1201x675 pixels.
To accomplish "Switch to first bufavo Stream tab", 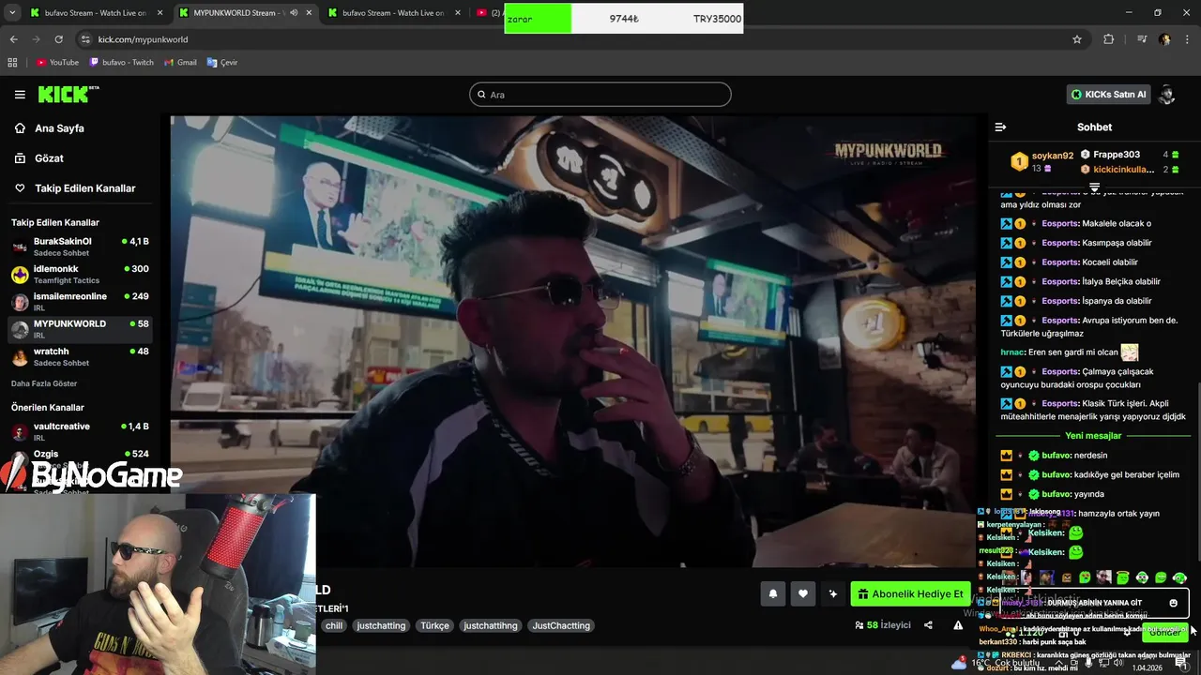I will tap(96, 13).
